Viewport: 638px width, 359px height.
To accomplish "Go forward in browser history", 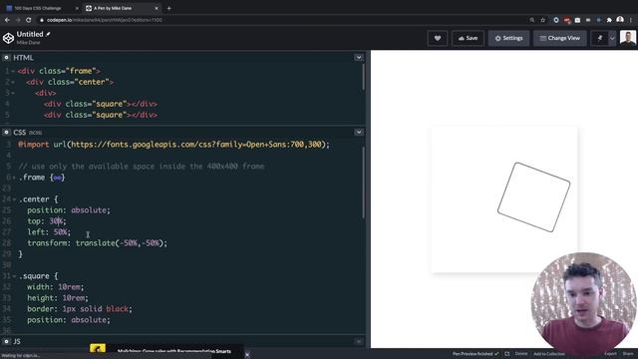I will [18, 20].
